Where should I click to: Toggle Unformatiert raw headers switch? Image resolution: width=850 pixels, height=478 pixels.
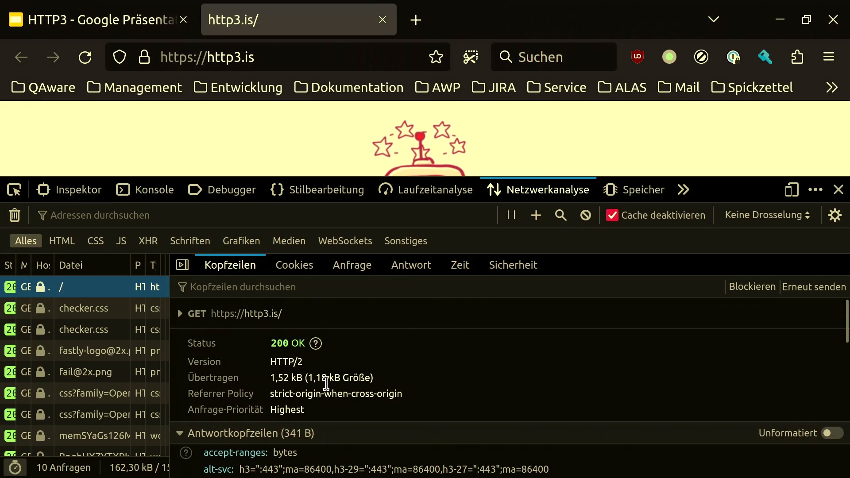click(832, 433)
